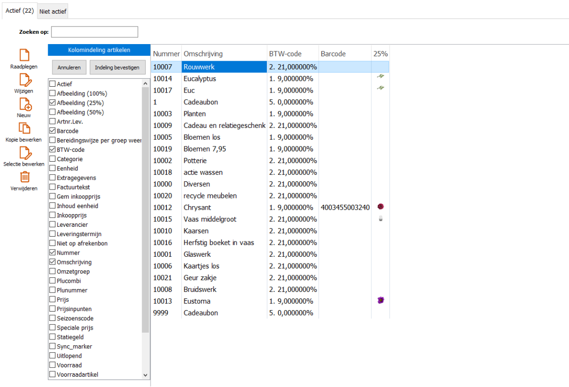Enable the Actief column checkbox
The width and height of the screenshot is (569, 387).
[x=52, y=84]
